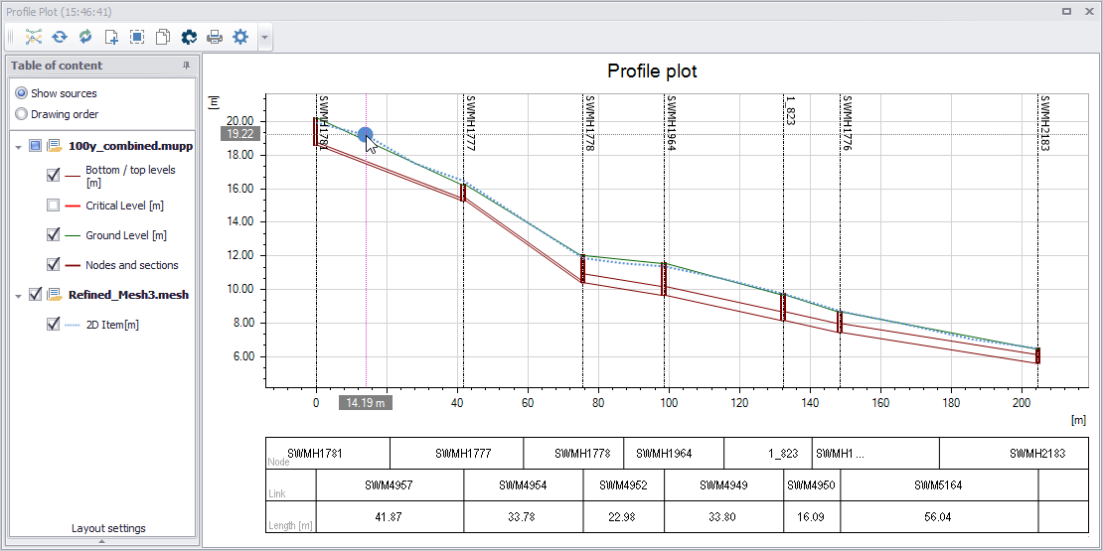
Task: Collapse the 100y_combined.mupp tree node
Action: [19, 147]
